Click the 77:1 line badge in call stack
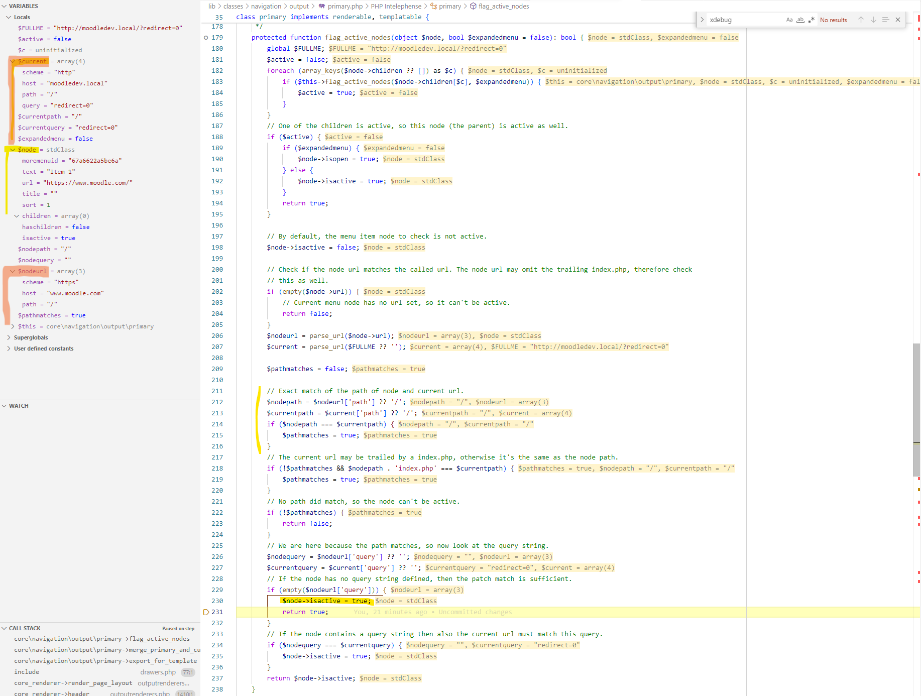This screenshot has height=696, width=921. pyautogui.click(x=188, y=672)
